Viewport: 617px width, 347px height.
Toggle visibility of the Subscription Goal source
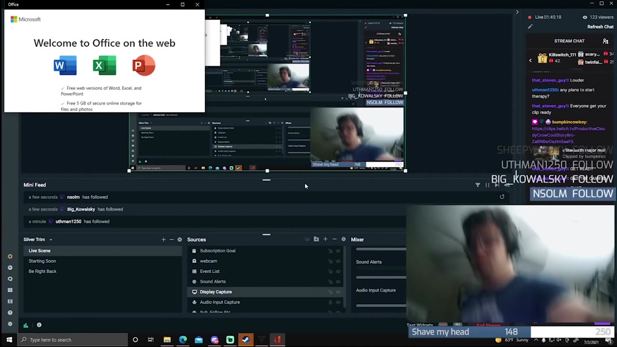coord(338,251)
